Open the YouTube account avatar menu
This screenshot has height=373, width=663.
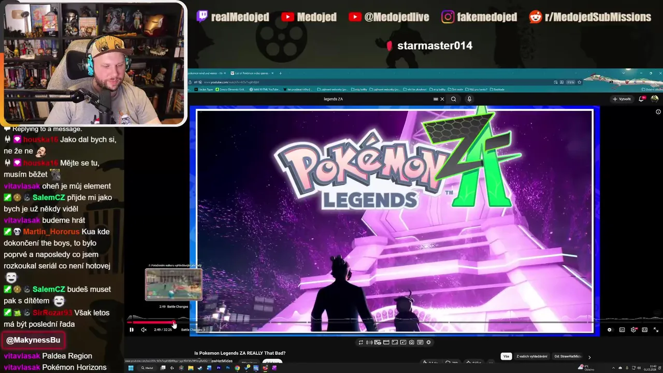[655, 98]
